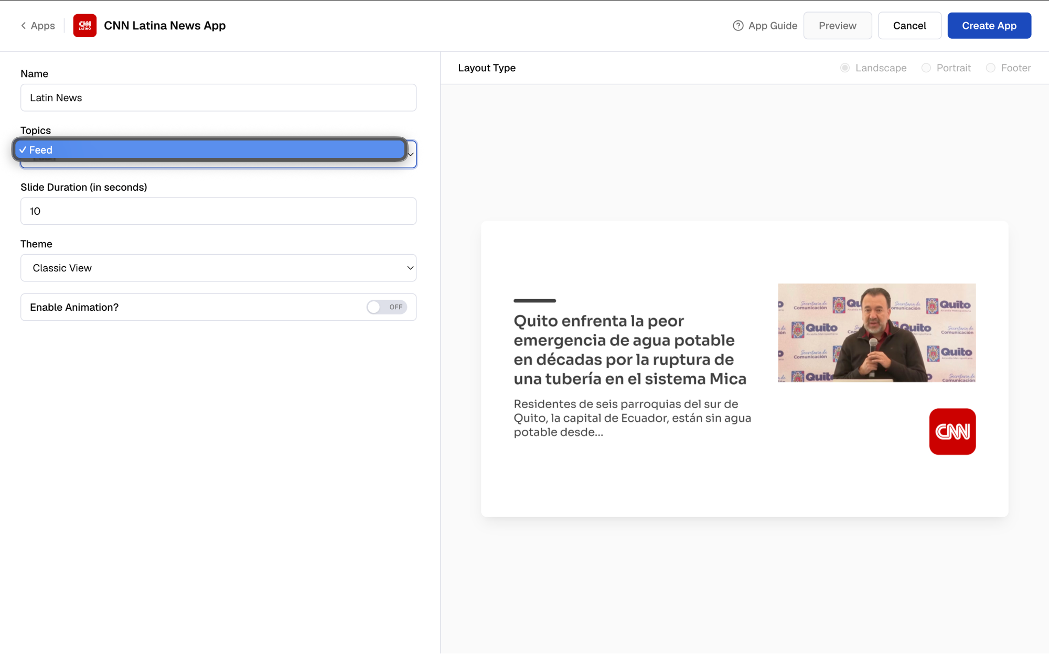The height and width of the screenshot is (655, 1049).
Task: Click the red CNN logo in preview
Action: [x=952, y=431]
